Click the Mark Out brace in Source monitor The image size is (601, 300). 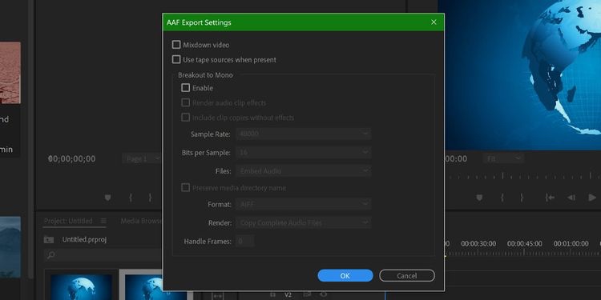(150, 198)
